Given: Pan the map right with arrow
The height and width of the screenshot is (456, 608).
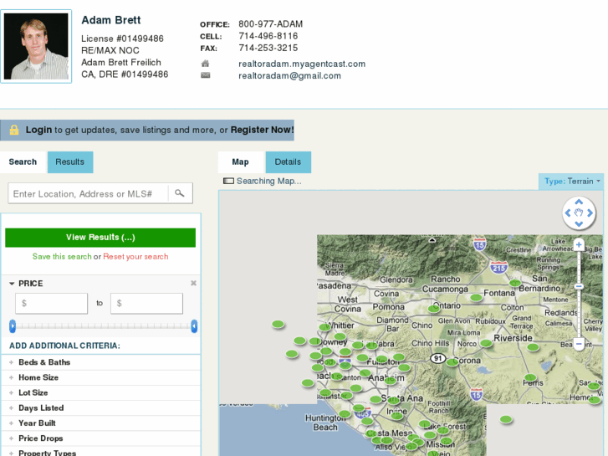Looking at the screenshot, I should tap(590, 213).
